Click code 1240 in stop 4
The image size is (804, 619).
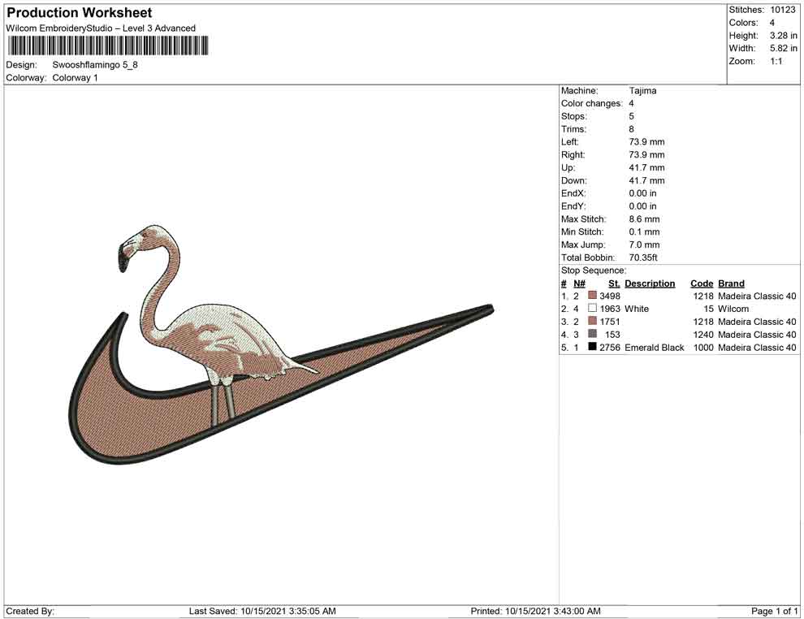pos(703,335)
